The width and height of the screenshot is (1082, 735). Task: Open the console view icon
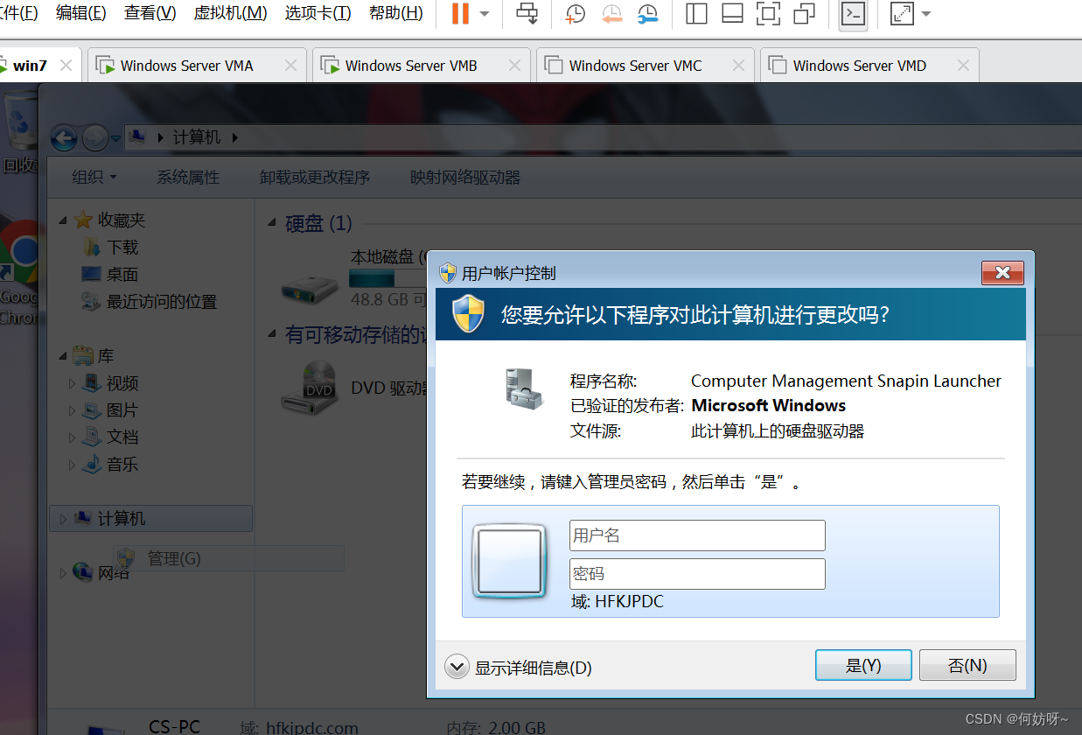pyautogui.click(x=853, y=14)
